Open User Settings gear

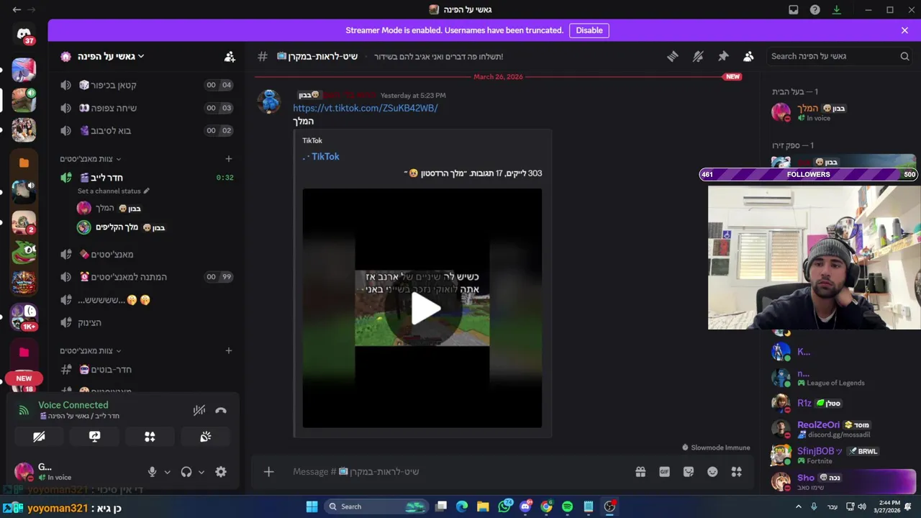click(221, 472)
